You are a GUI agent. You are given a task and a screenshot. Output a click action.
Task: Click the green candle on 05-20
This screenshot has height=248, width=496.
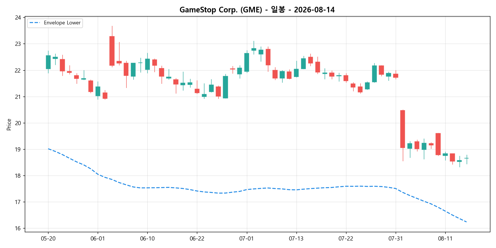(48, 62)
